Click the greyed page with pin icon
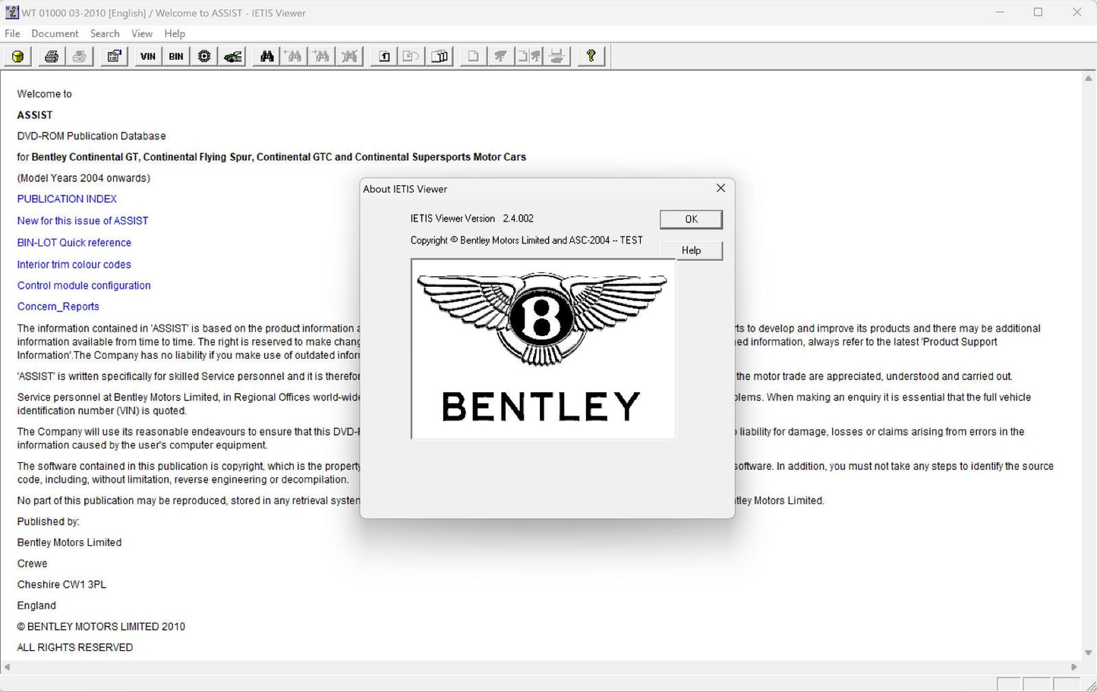Image resolution: width=1097 pixels, height=692 pixels. point(529,56)
